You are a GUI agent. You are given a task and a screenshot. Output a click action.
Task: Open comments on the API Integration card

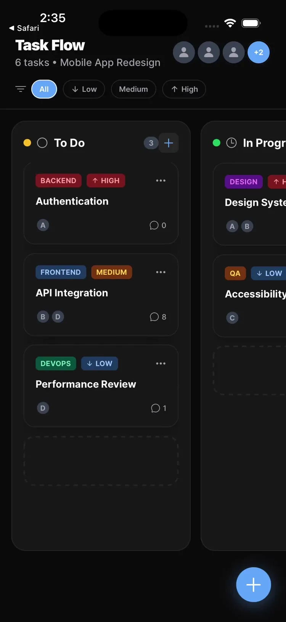pyautogui.click(x=158, y=317)
